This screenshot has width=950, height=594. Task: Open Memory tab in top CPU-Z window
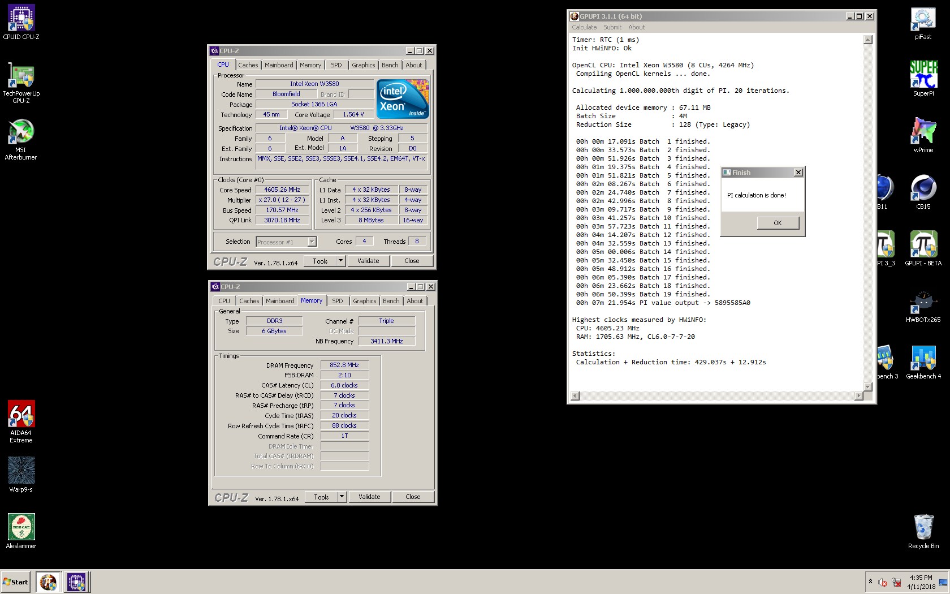310,65
